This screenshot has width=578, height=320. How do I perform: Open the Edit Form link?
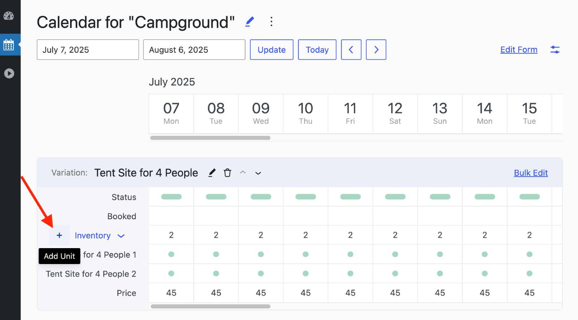pyautogui.click(x=519, y=49)
